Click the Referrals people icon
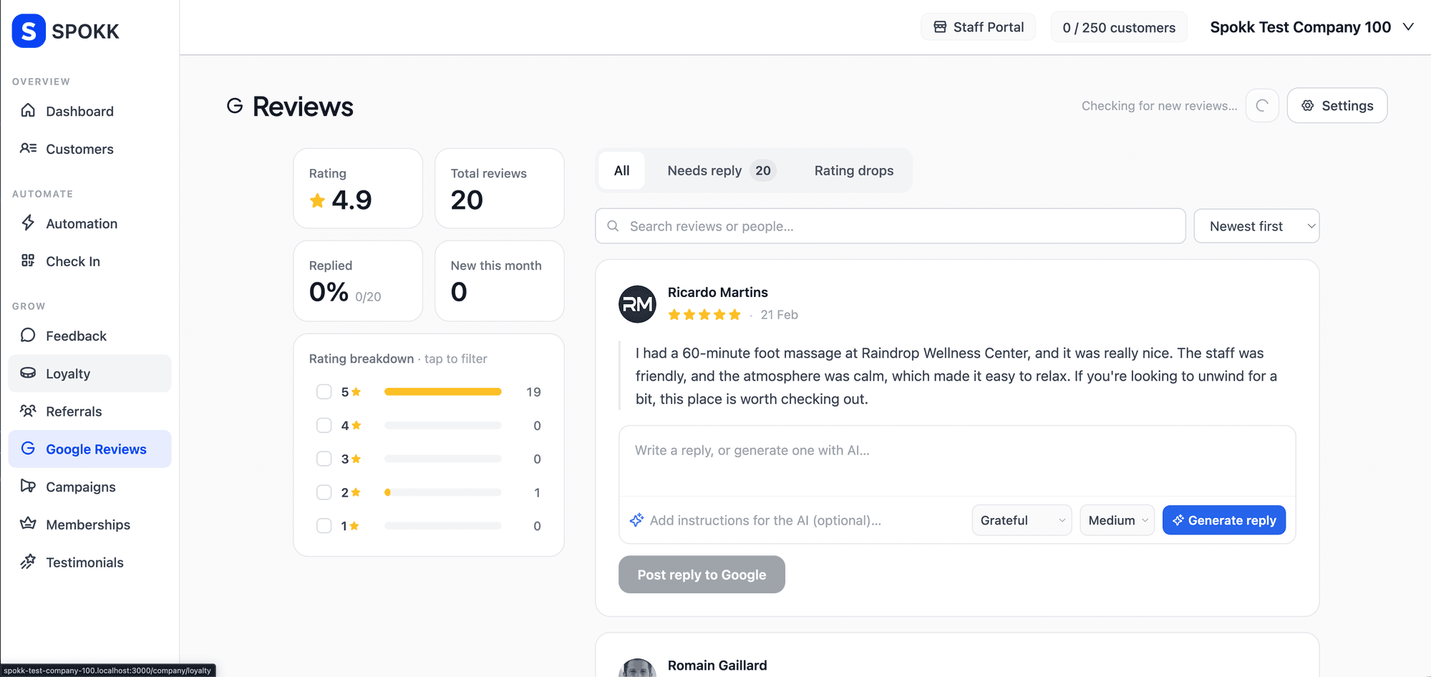 28,411
